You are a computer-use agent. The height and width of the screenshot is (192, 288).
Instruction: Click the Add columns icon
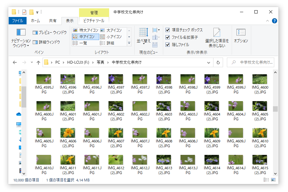156,37
